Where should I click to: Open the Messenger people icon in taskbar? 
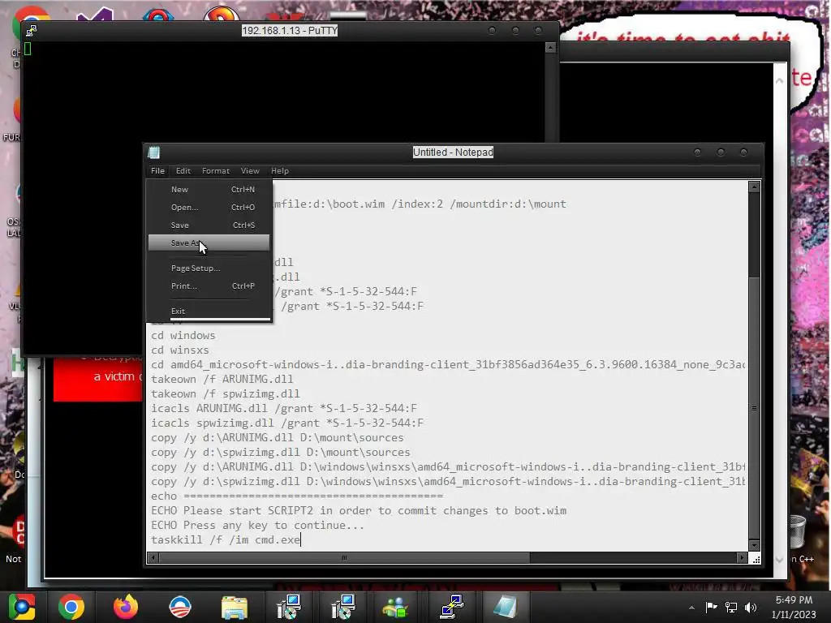tap(396, 607)
